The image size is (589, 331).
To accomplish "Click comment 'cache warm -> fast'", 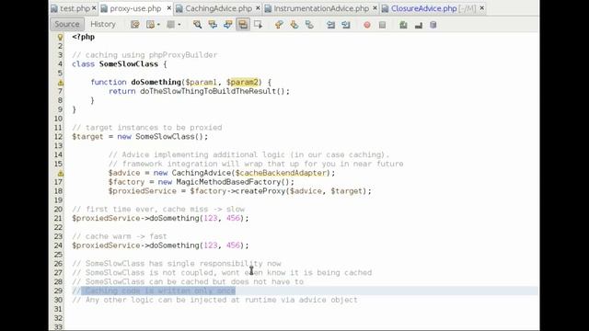I will (x=120, y=236).
